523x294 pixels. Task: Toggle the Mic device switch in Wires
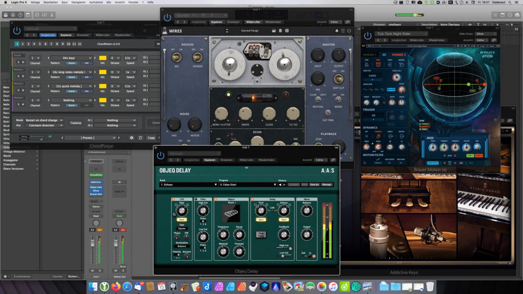(x=177, y=57)
